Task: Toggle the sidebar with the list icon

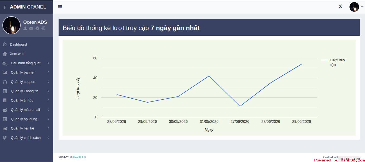Action: 60,7
